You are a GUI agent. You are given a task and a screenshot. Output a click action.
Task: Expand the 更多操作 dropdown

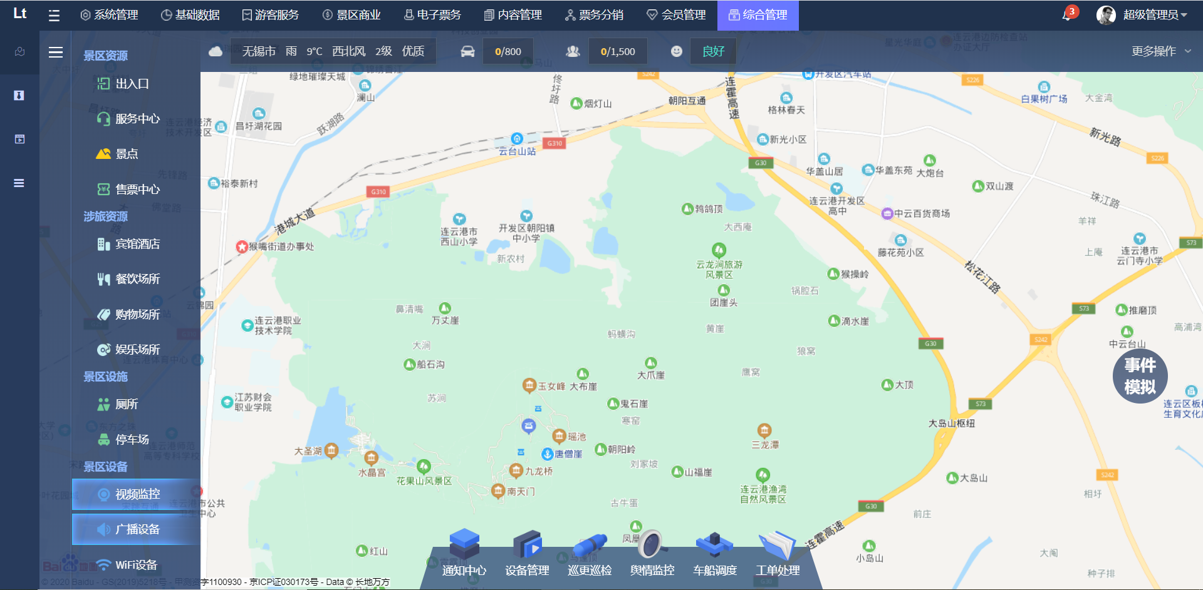pyautogui.click(x=1160, y=51)
